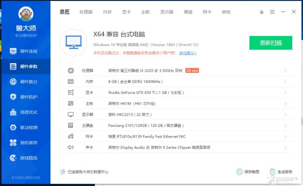Click the 保存截图 text label

[252, 172]
